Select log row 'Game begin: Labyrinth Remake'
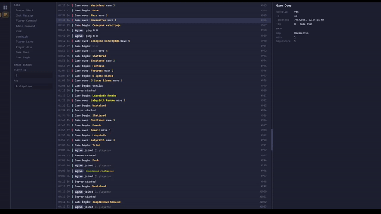The height and width of the screenshot is (214, 381). click(164, 96)
